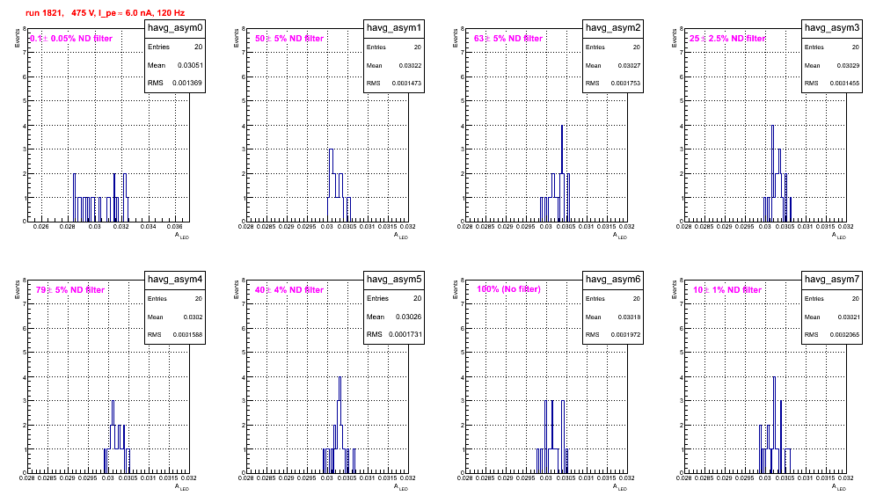Pick the Mean value 0.03027
The image size is (876, 503).
pos(629,66)
